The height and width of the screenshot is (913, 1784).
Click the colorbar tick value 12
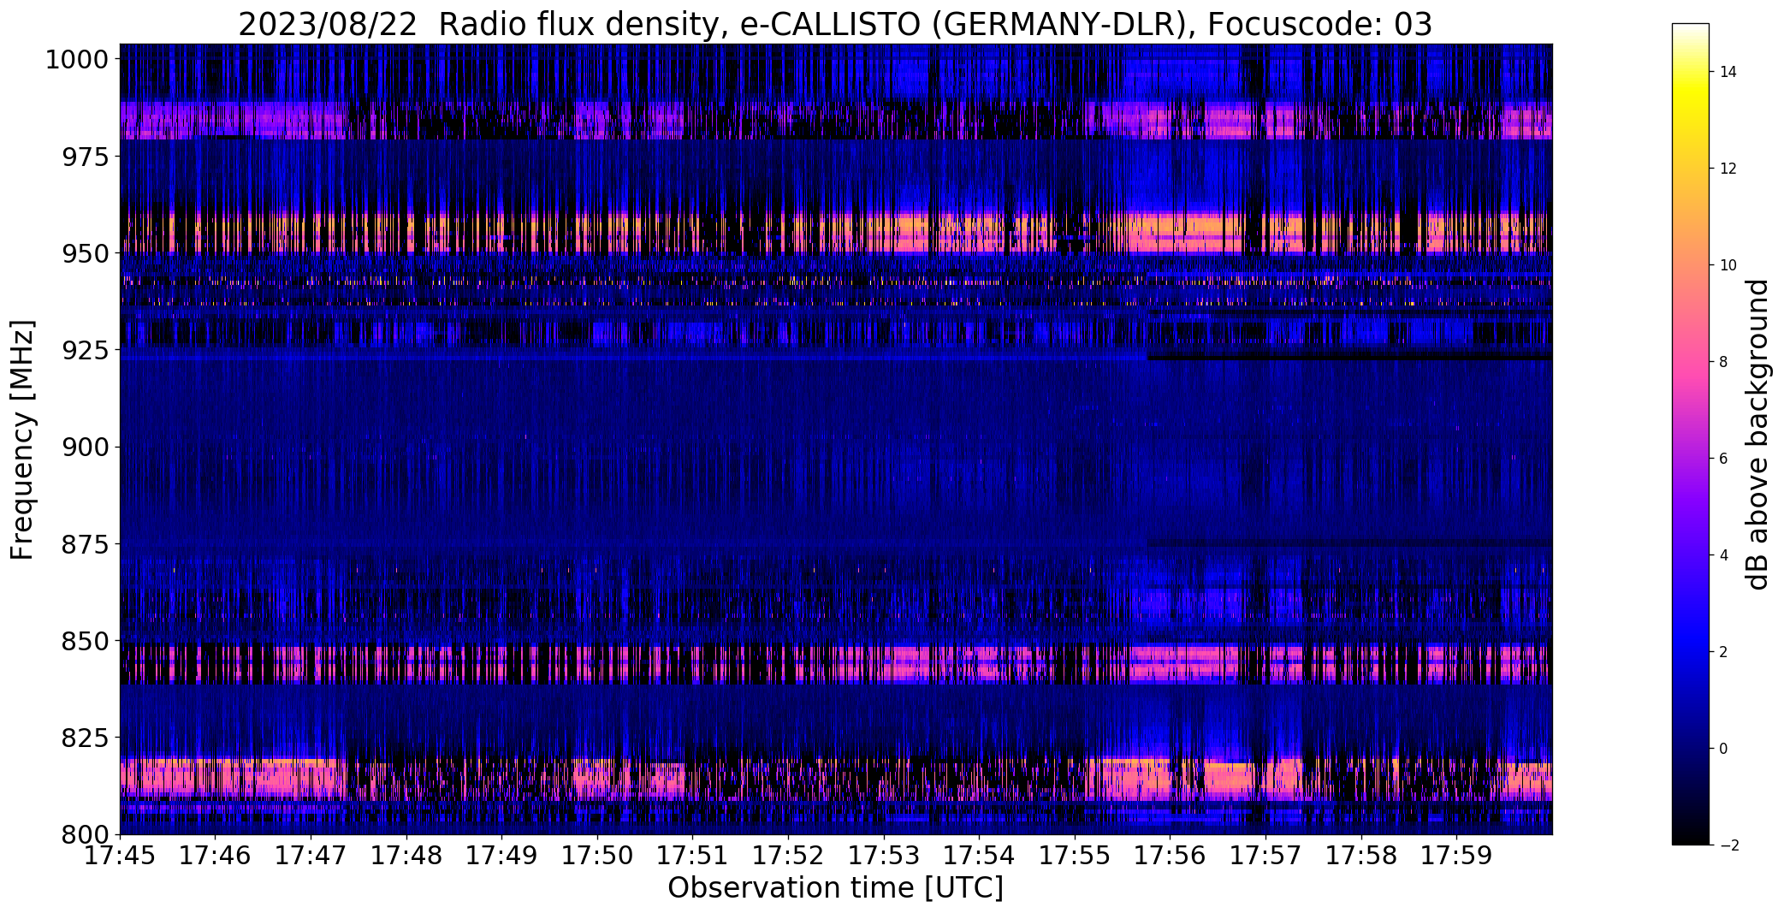click(x=1728, y=169)
